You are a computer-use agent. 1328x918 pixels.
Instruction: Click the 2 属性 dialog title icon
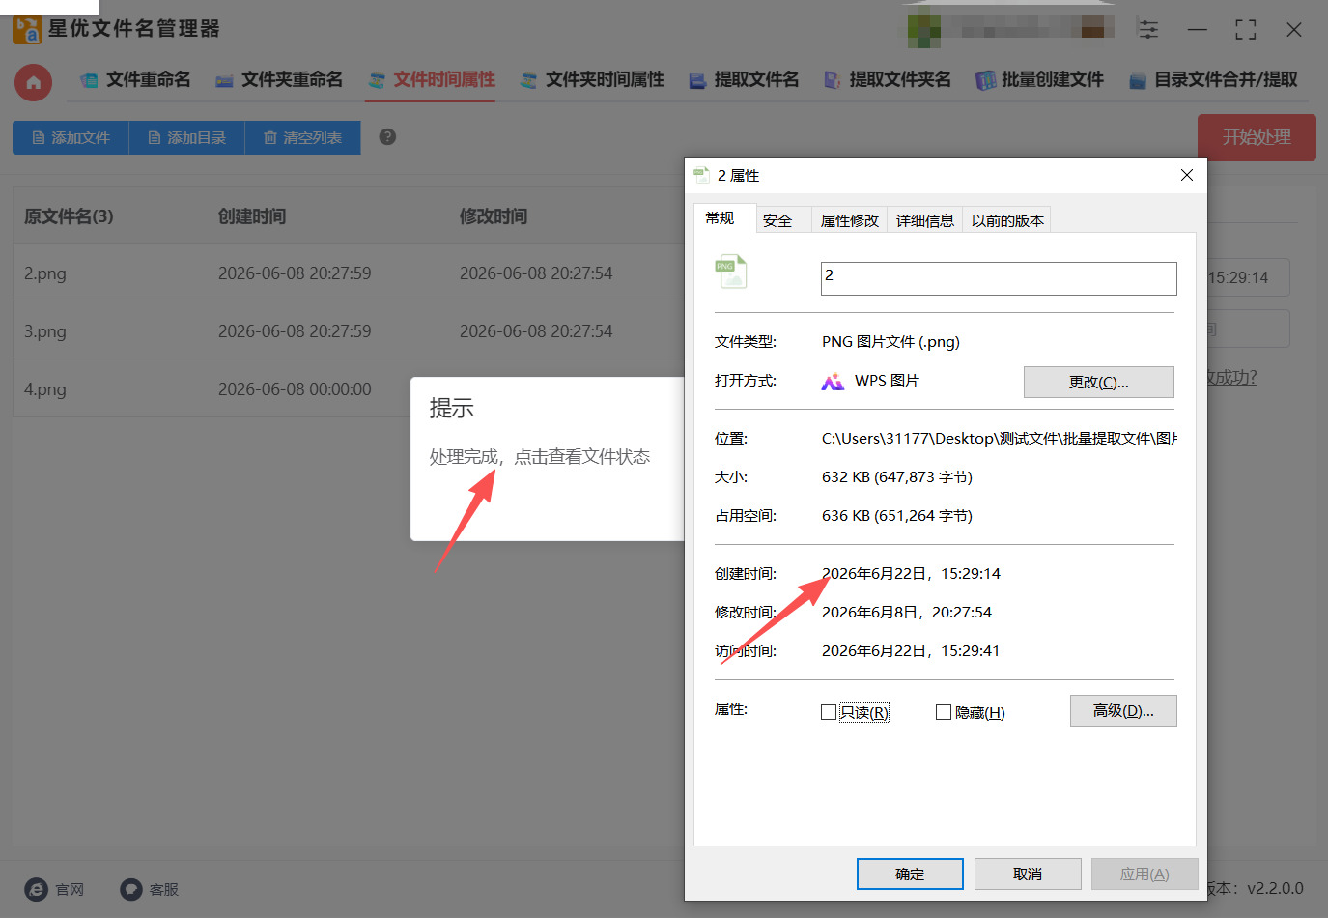coord(702,175)
